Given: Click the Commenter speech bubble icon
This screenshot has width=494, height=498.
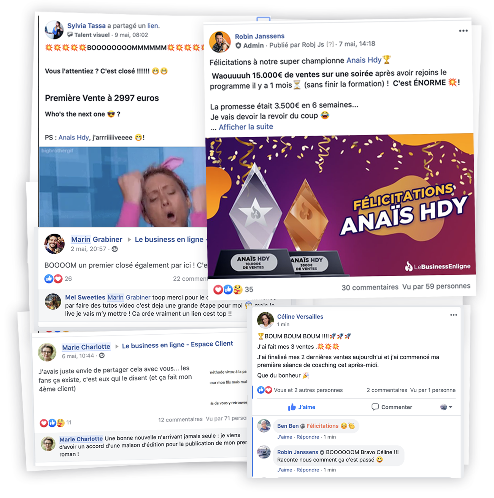Looking at the screenshot, I should (x=375, y=407).
